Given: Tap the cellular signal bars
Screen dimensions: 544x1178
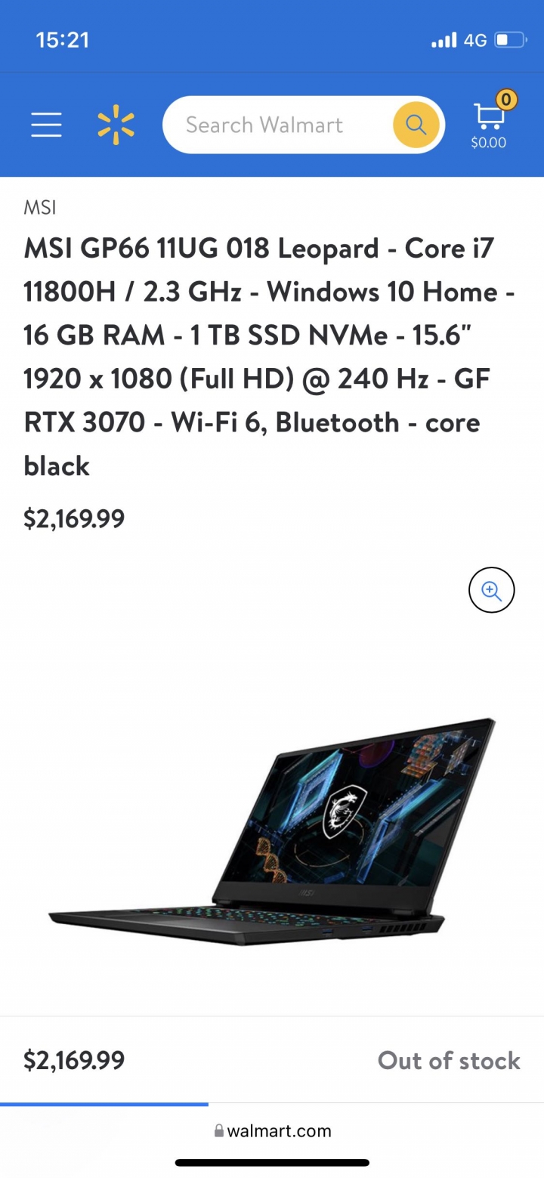Looking at the screenshot, I should coord(444,39).
